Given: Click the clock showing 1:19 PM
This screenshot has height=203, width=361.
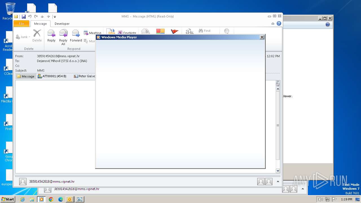Looking at the screenshot, I should (346, 199).
